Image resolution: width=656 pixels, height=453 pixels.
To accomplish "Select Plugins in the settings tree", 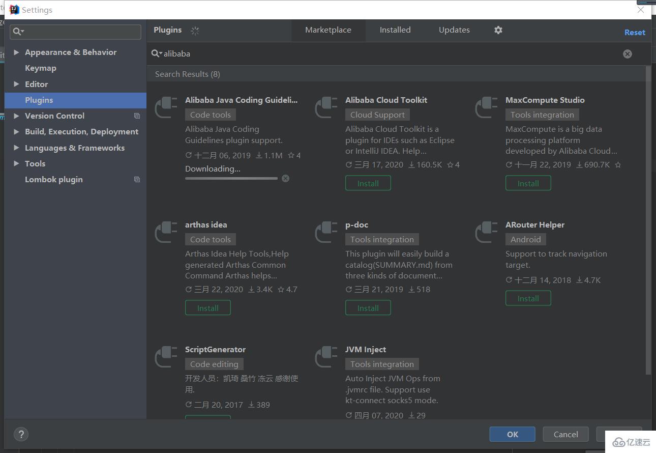I will (75, 100).
